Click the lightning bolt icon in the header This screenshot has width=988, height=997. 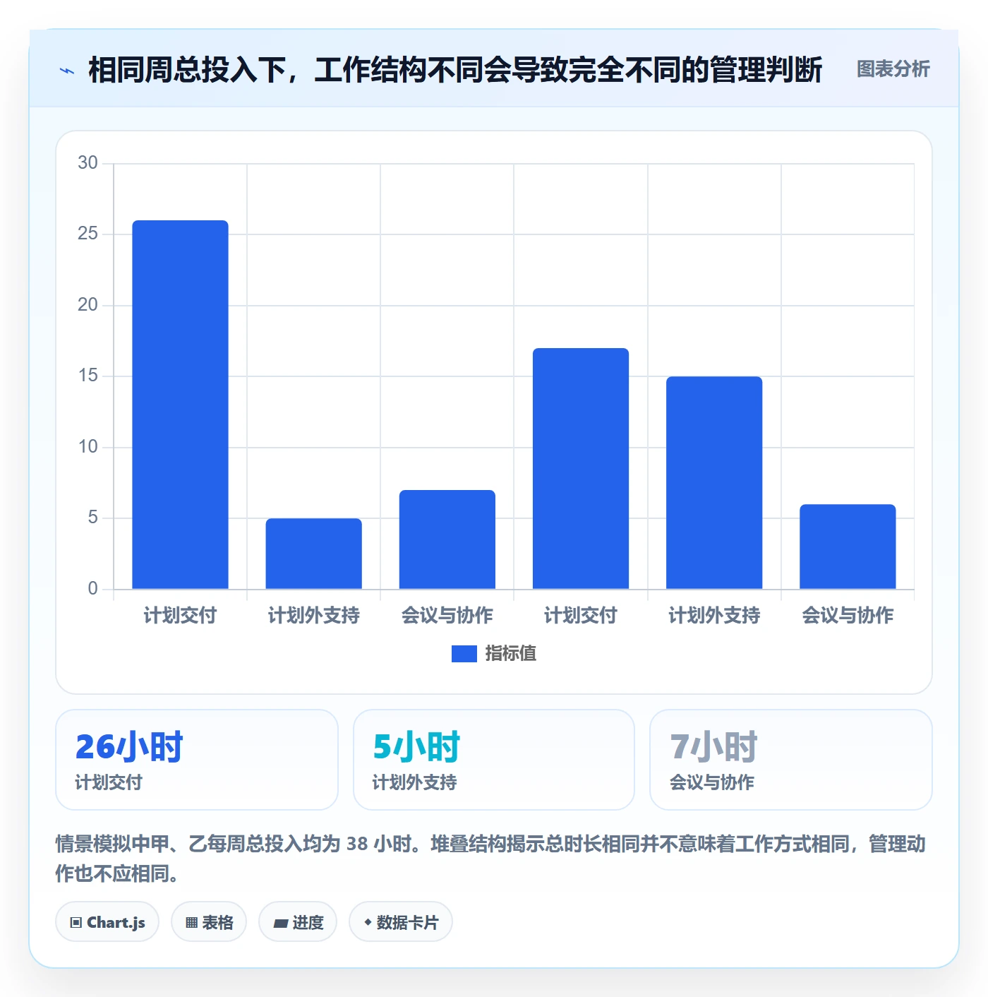click(x=67, y=71)
